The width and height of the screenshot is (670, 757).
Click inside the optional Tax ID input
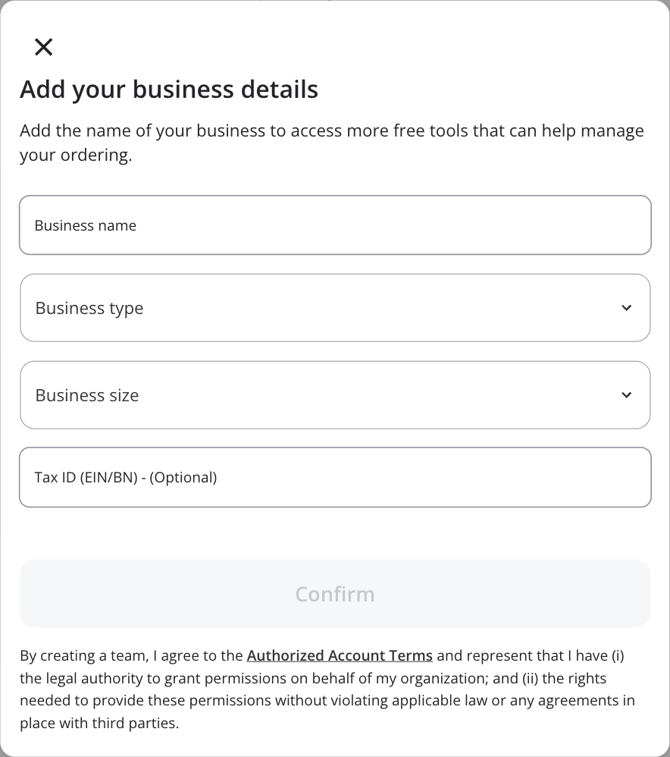click(x=335, y=477)
